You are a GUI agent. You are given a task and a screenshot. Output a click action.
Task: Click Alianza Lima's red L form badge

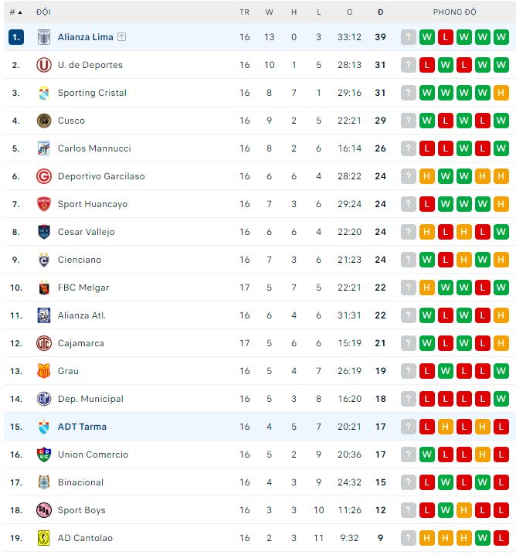point(446,37)
